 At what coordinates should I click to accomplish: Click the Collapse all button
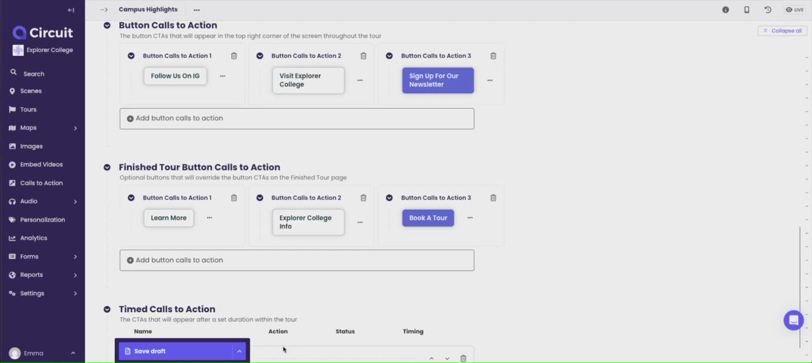point(782,30)
